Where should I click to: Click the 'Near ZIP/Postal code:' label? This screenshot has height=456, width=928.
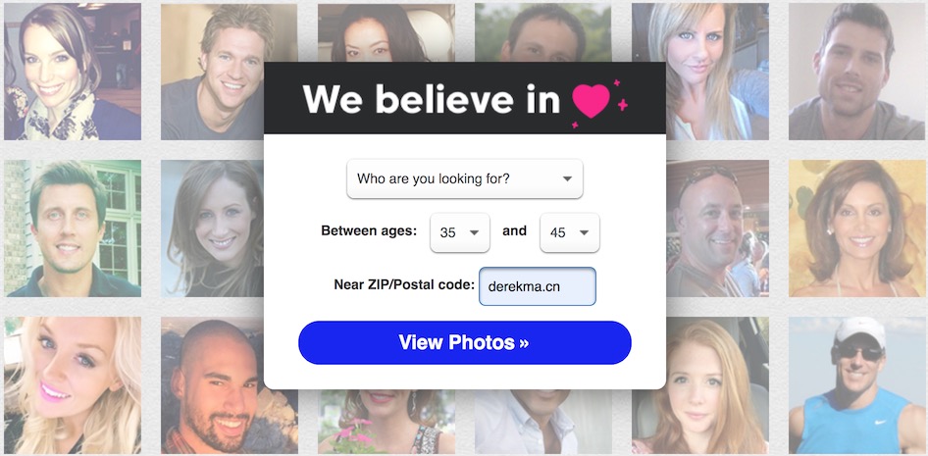[404, 284]
